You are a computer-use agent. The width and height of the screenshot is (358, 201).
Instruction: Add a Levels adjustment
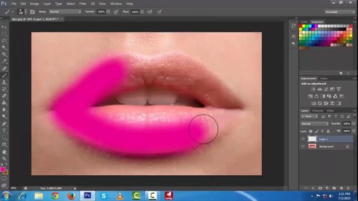click(319, 89)
